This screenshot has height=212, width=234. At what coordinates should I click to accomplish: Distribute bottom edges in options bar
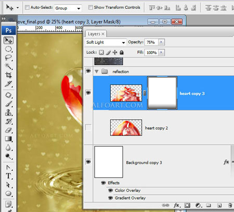[224, 8]
